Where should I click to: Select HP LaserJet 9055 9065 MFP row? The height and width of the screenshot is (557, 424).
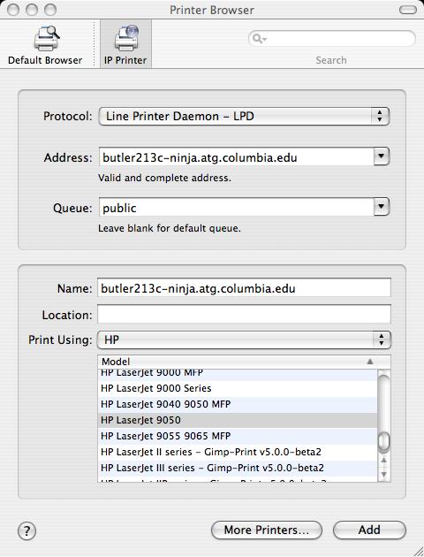tap(238, 436)
